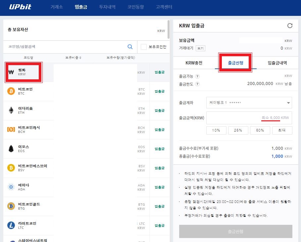
Task: Click the EOS coin icon
Action: (11, 148)
